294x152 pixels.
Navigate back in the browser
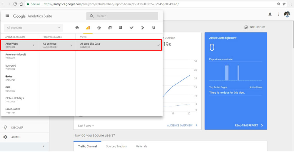(x=3, y=4)
